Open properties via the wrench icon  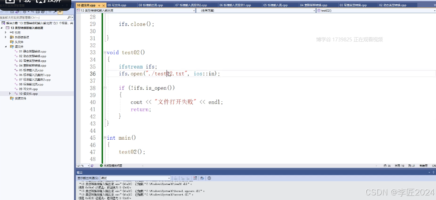tap(55, 12)
